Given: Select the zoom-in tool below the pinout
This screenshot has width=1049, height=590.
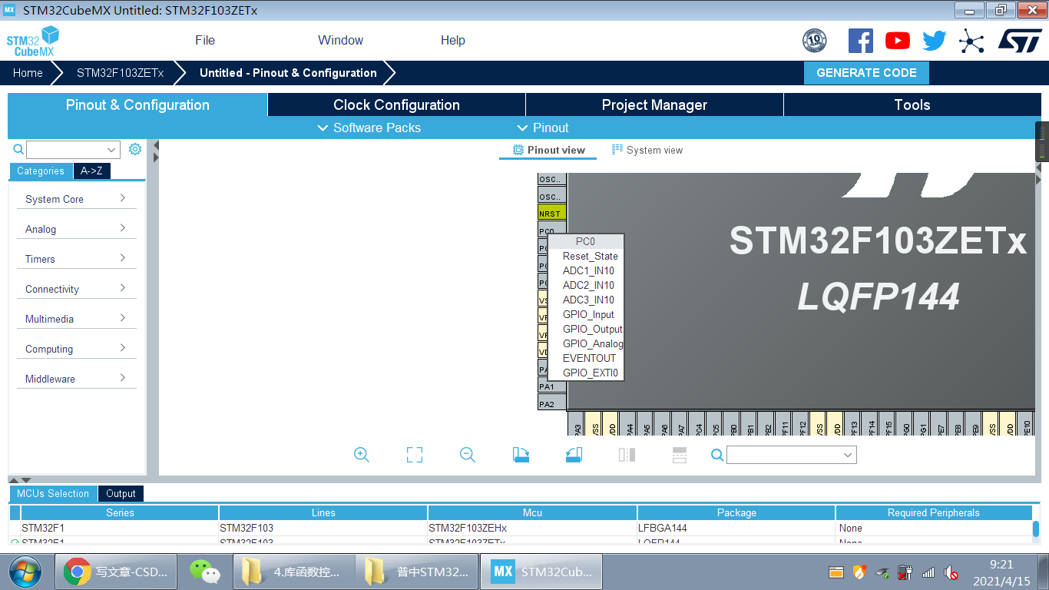Looking at the screenshot, I should point(361,454).
